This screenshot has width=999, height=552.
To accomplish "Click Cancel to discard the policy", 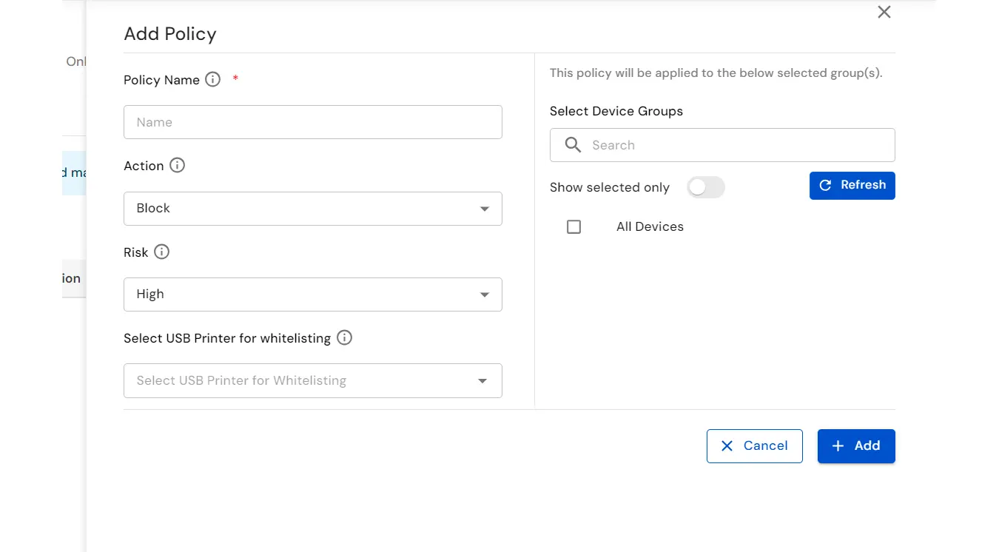I will coord(754,445).
